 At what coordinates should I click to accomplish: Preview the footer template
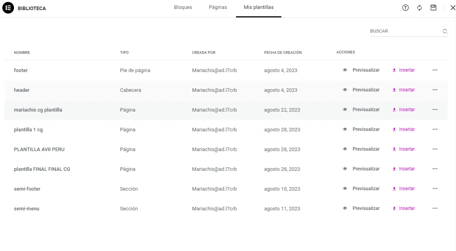(x=361, y=70)
